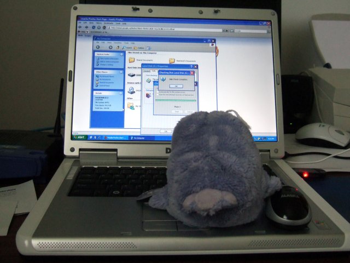
Task: Open Control Panel link in Other Places
Action: (x=103, y=85)
